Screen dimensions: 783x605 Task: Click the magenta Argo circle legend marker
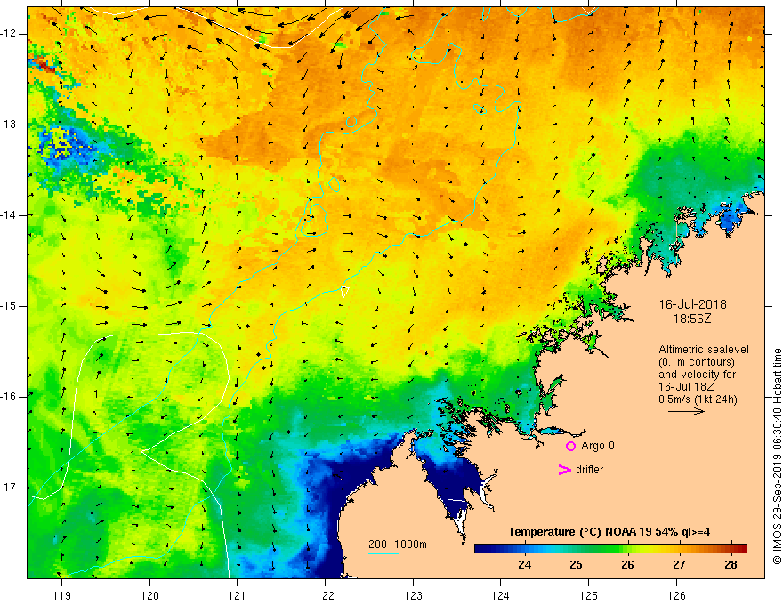click(570, 447)
